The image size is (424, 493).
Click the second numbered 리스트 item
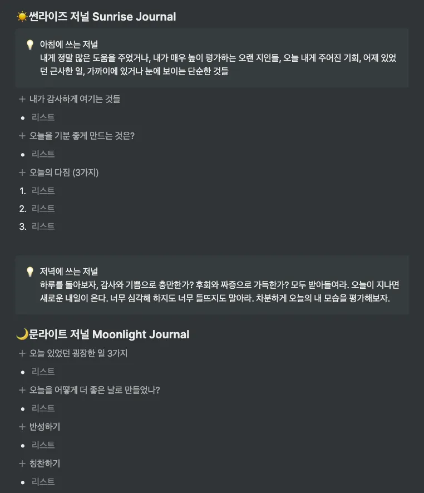pos(43,209)
